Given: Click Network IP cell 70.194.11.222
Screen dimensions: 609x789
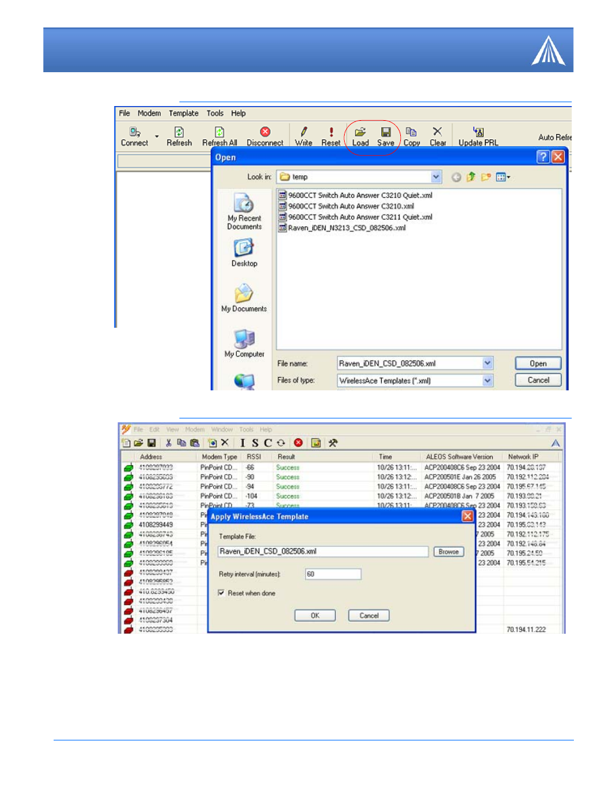Looking at the screenshot, I should 526,629.
